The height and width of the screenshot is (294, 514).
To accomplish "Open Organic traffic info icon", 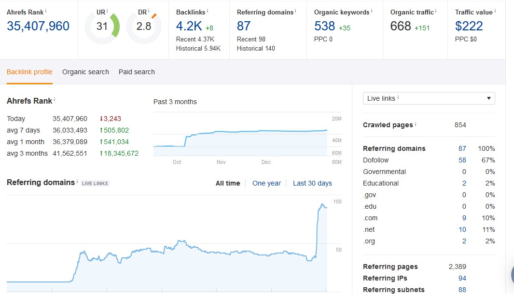I will (436, 11).
